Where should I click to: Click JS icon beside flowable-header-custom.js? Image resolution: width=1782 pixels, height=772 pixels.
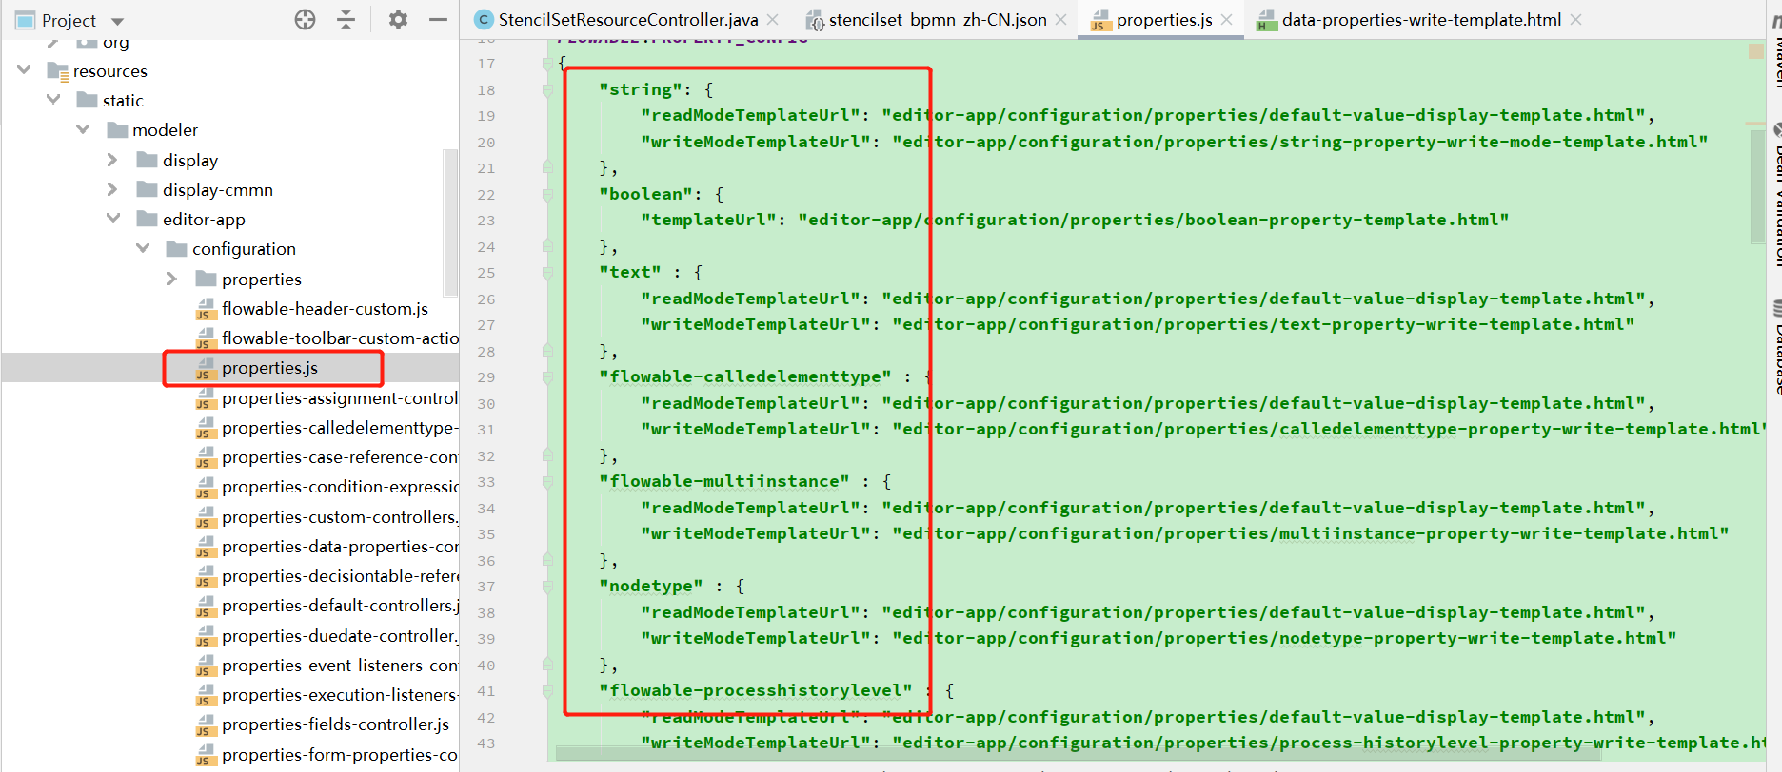(205, 309)
